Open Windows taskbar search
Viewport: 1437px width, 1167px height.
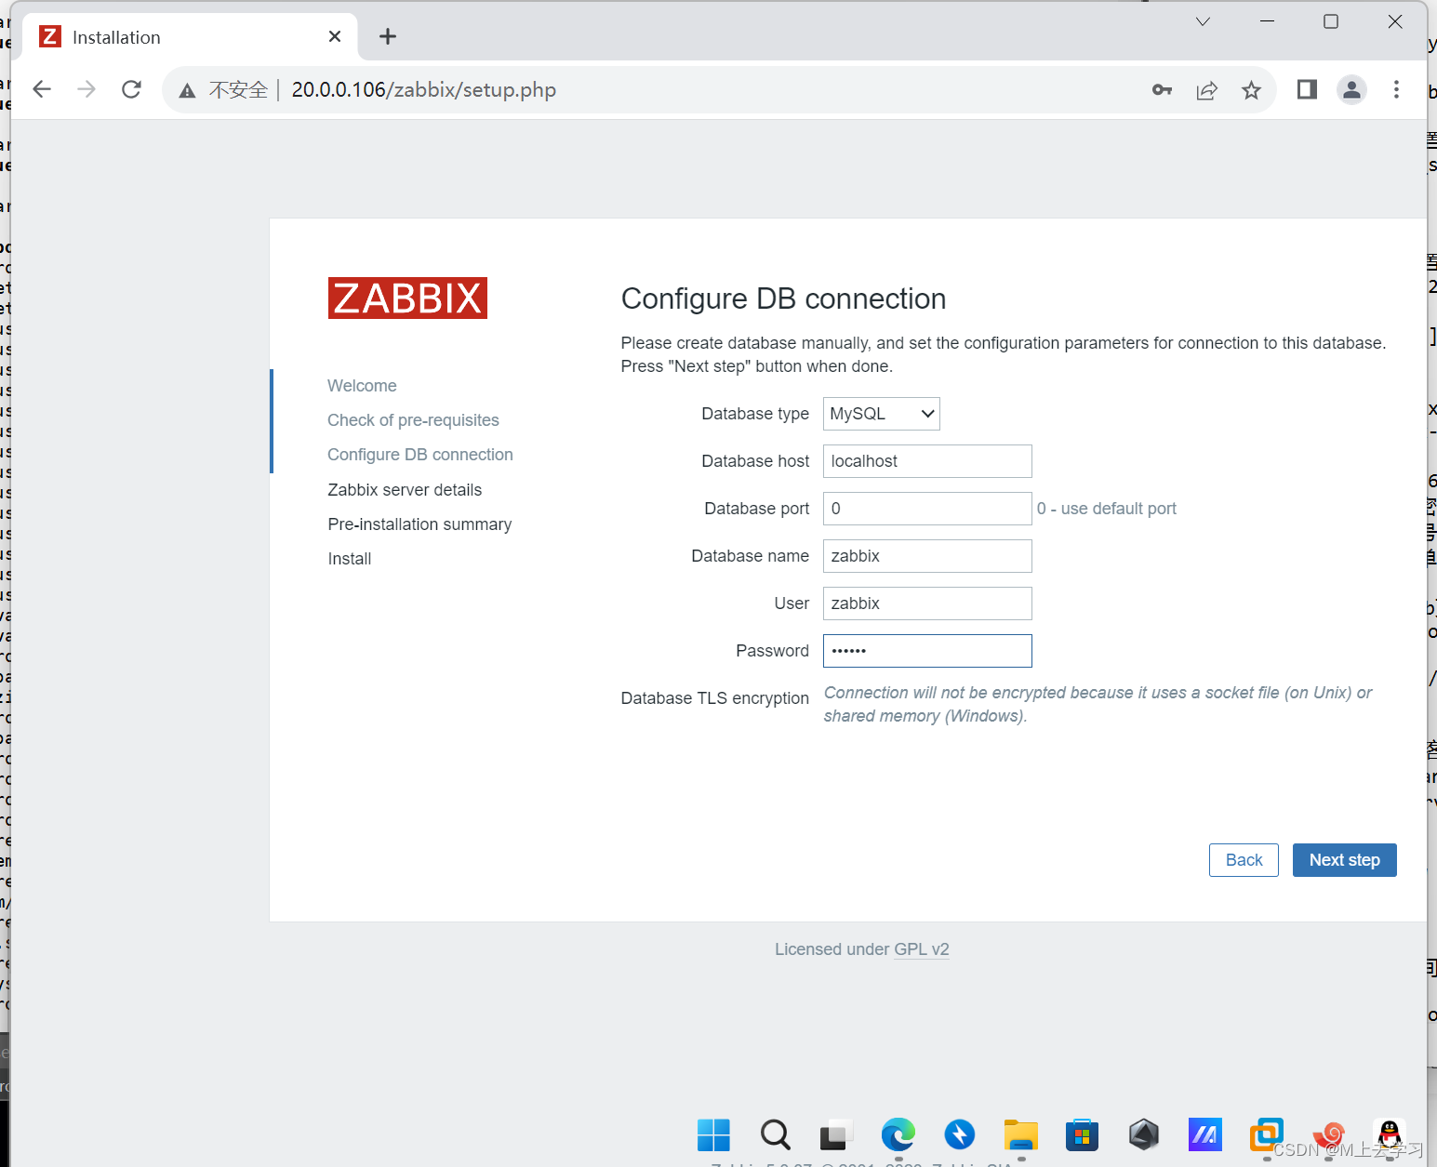point(775,1134)
